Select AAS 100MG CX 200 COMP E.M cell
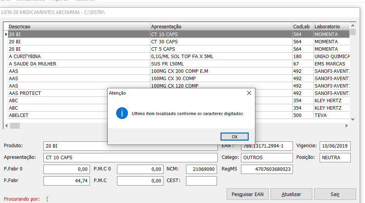Image resolution: width=365 pixels, height=203 pixels. pyautogui.click(x=221, y=71)
